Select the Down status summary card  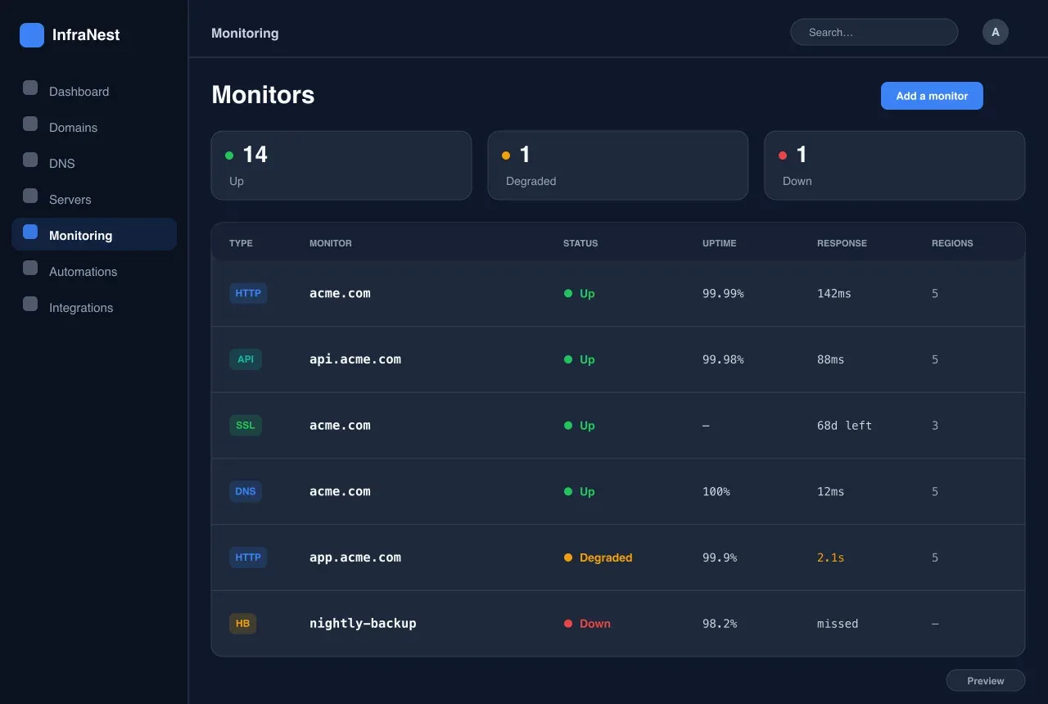[x=895, y=165]
